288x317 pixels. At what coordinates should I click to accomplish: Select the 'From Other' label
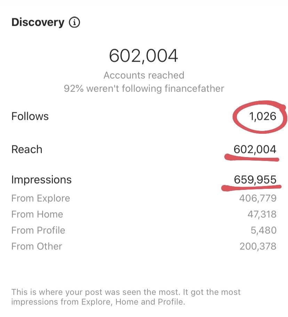(x=37, y=246)
